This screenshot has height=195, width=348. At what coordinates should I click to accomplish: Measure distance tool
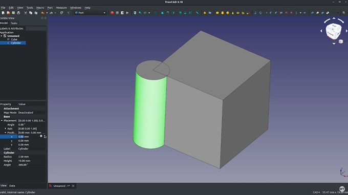pos(197,13)
